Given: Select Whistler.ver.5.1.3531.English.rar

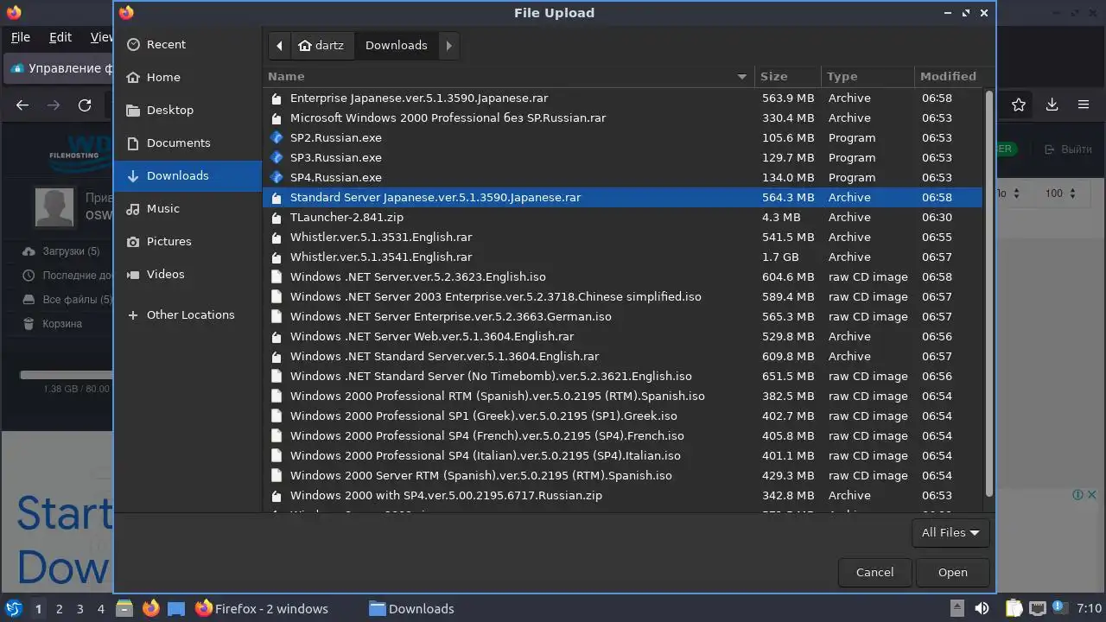Looking at the screenshot, I should coord(622,237).
